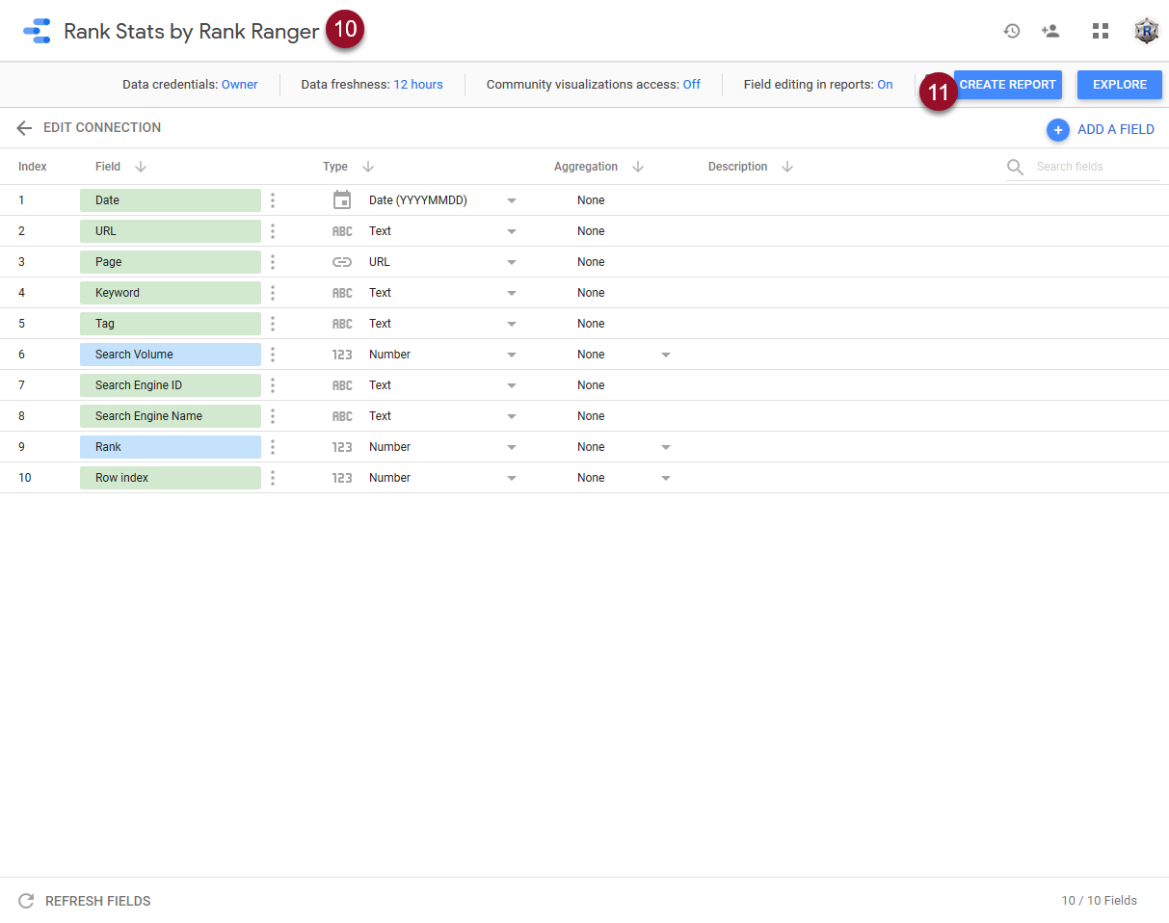This screenshot has height=923, width=1169.
Task: Open version history clock icon
Action: [x=1011, y=31]
